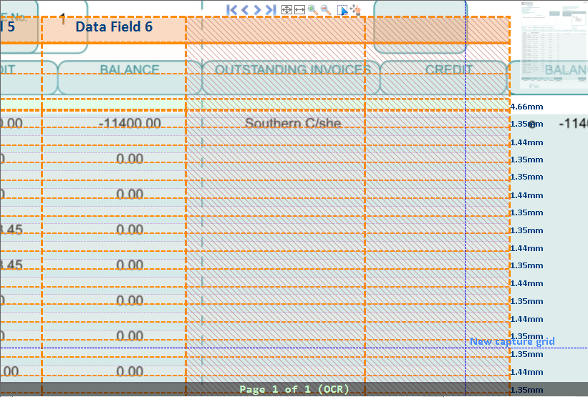Image resolution: width=588 pixels, height=397 pixels.
Task: Click the fit to width icon
Action: tap(299, 9)
